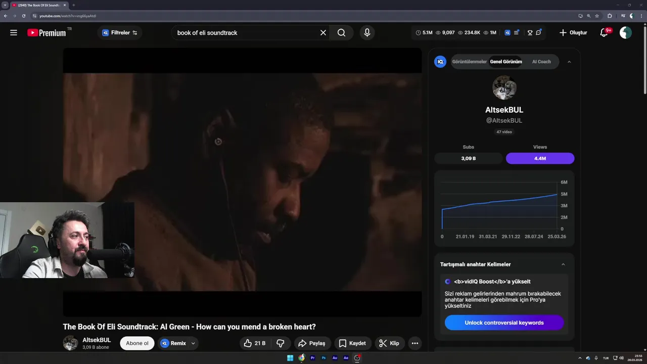Subscribe with the Abone ol button
647x364 pixels.
[137, 343]
